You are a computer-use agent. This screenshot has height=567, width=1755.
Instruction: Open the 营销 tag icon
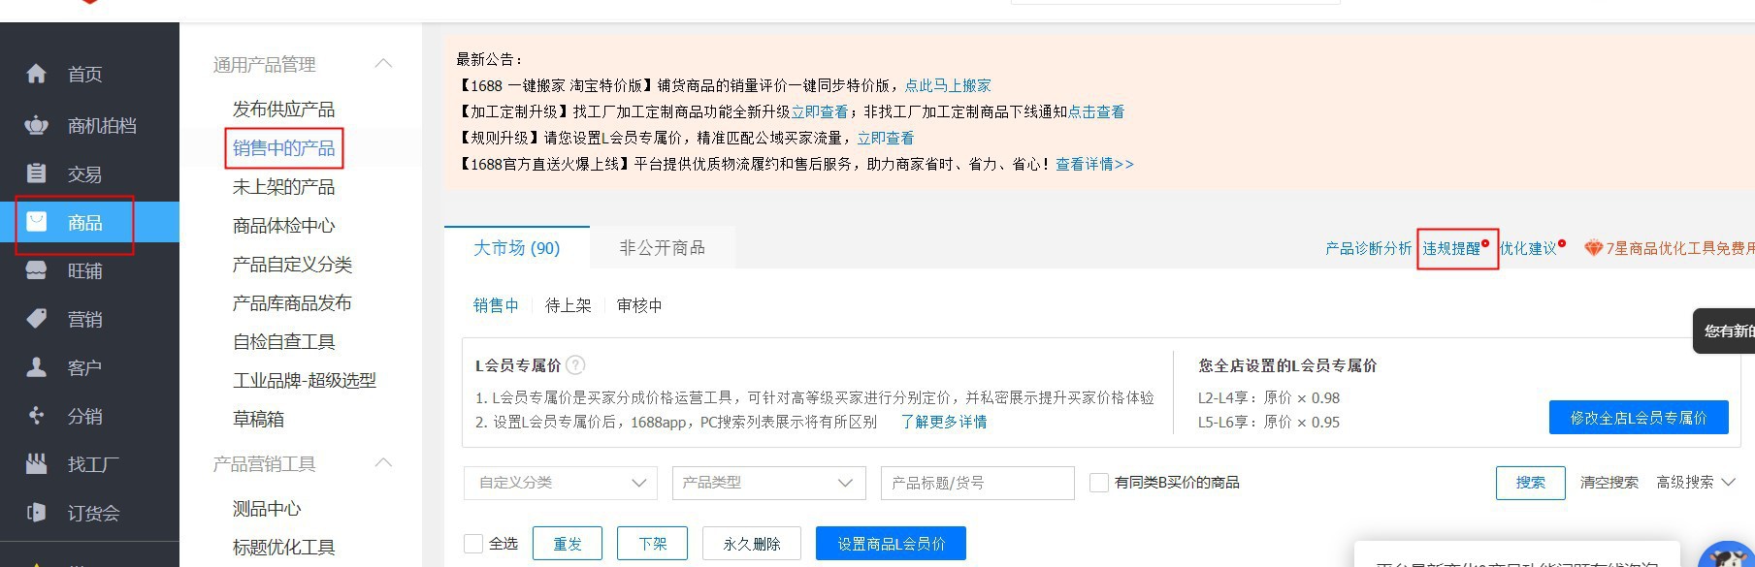point(36,319)
